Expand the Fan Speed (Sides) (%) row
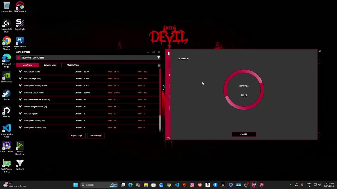337x189 pixels. (20, 120)
